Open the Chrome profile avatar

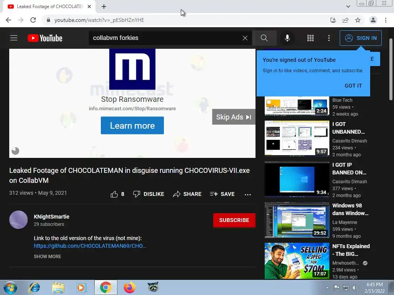coord(373,20)
